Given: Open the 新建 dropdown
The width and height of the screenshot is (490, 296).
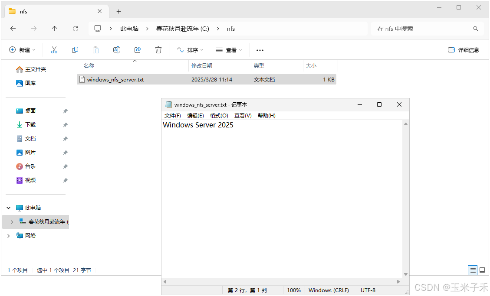Looking at the screenshot, I should pos(22,50).
